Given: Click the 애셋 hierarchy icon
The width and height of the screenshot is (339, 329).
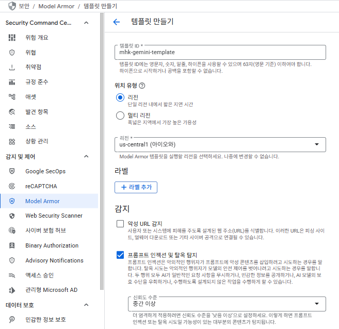Looking at the screenshot, I should [x=12, y=96].
